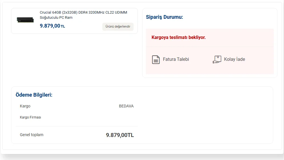Open the Fatura Talebi text link
This screenshot has height=160, width=284.
(176, 59)
